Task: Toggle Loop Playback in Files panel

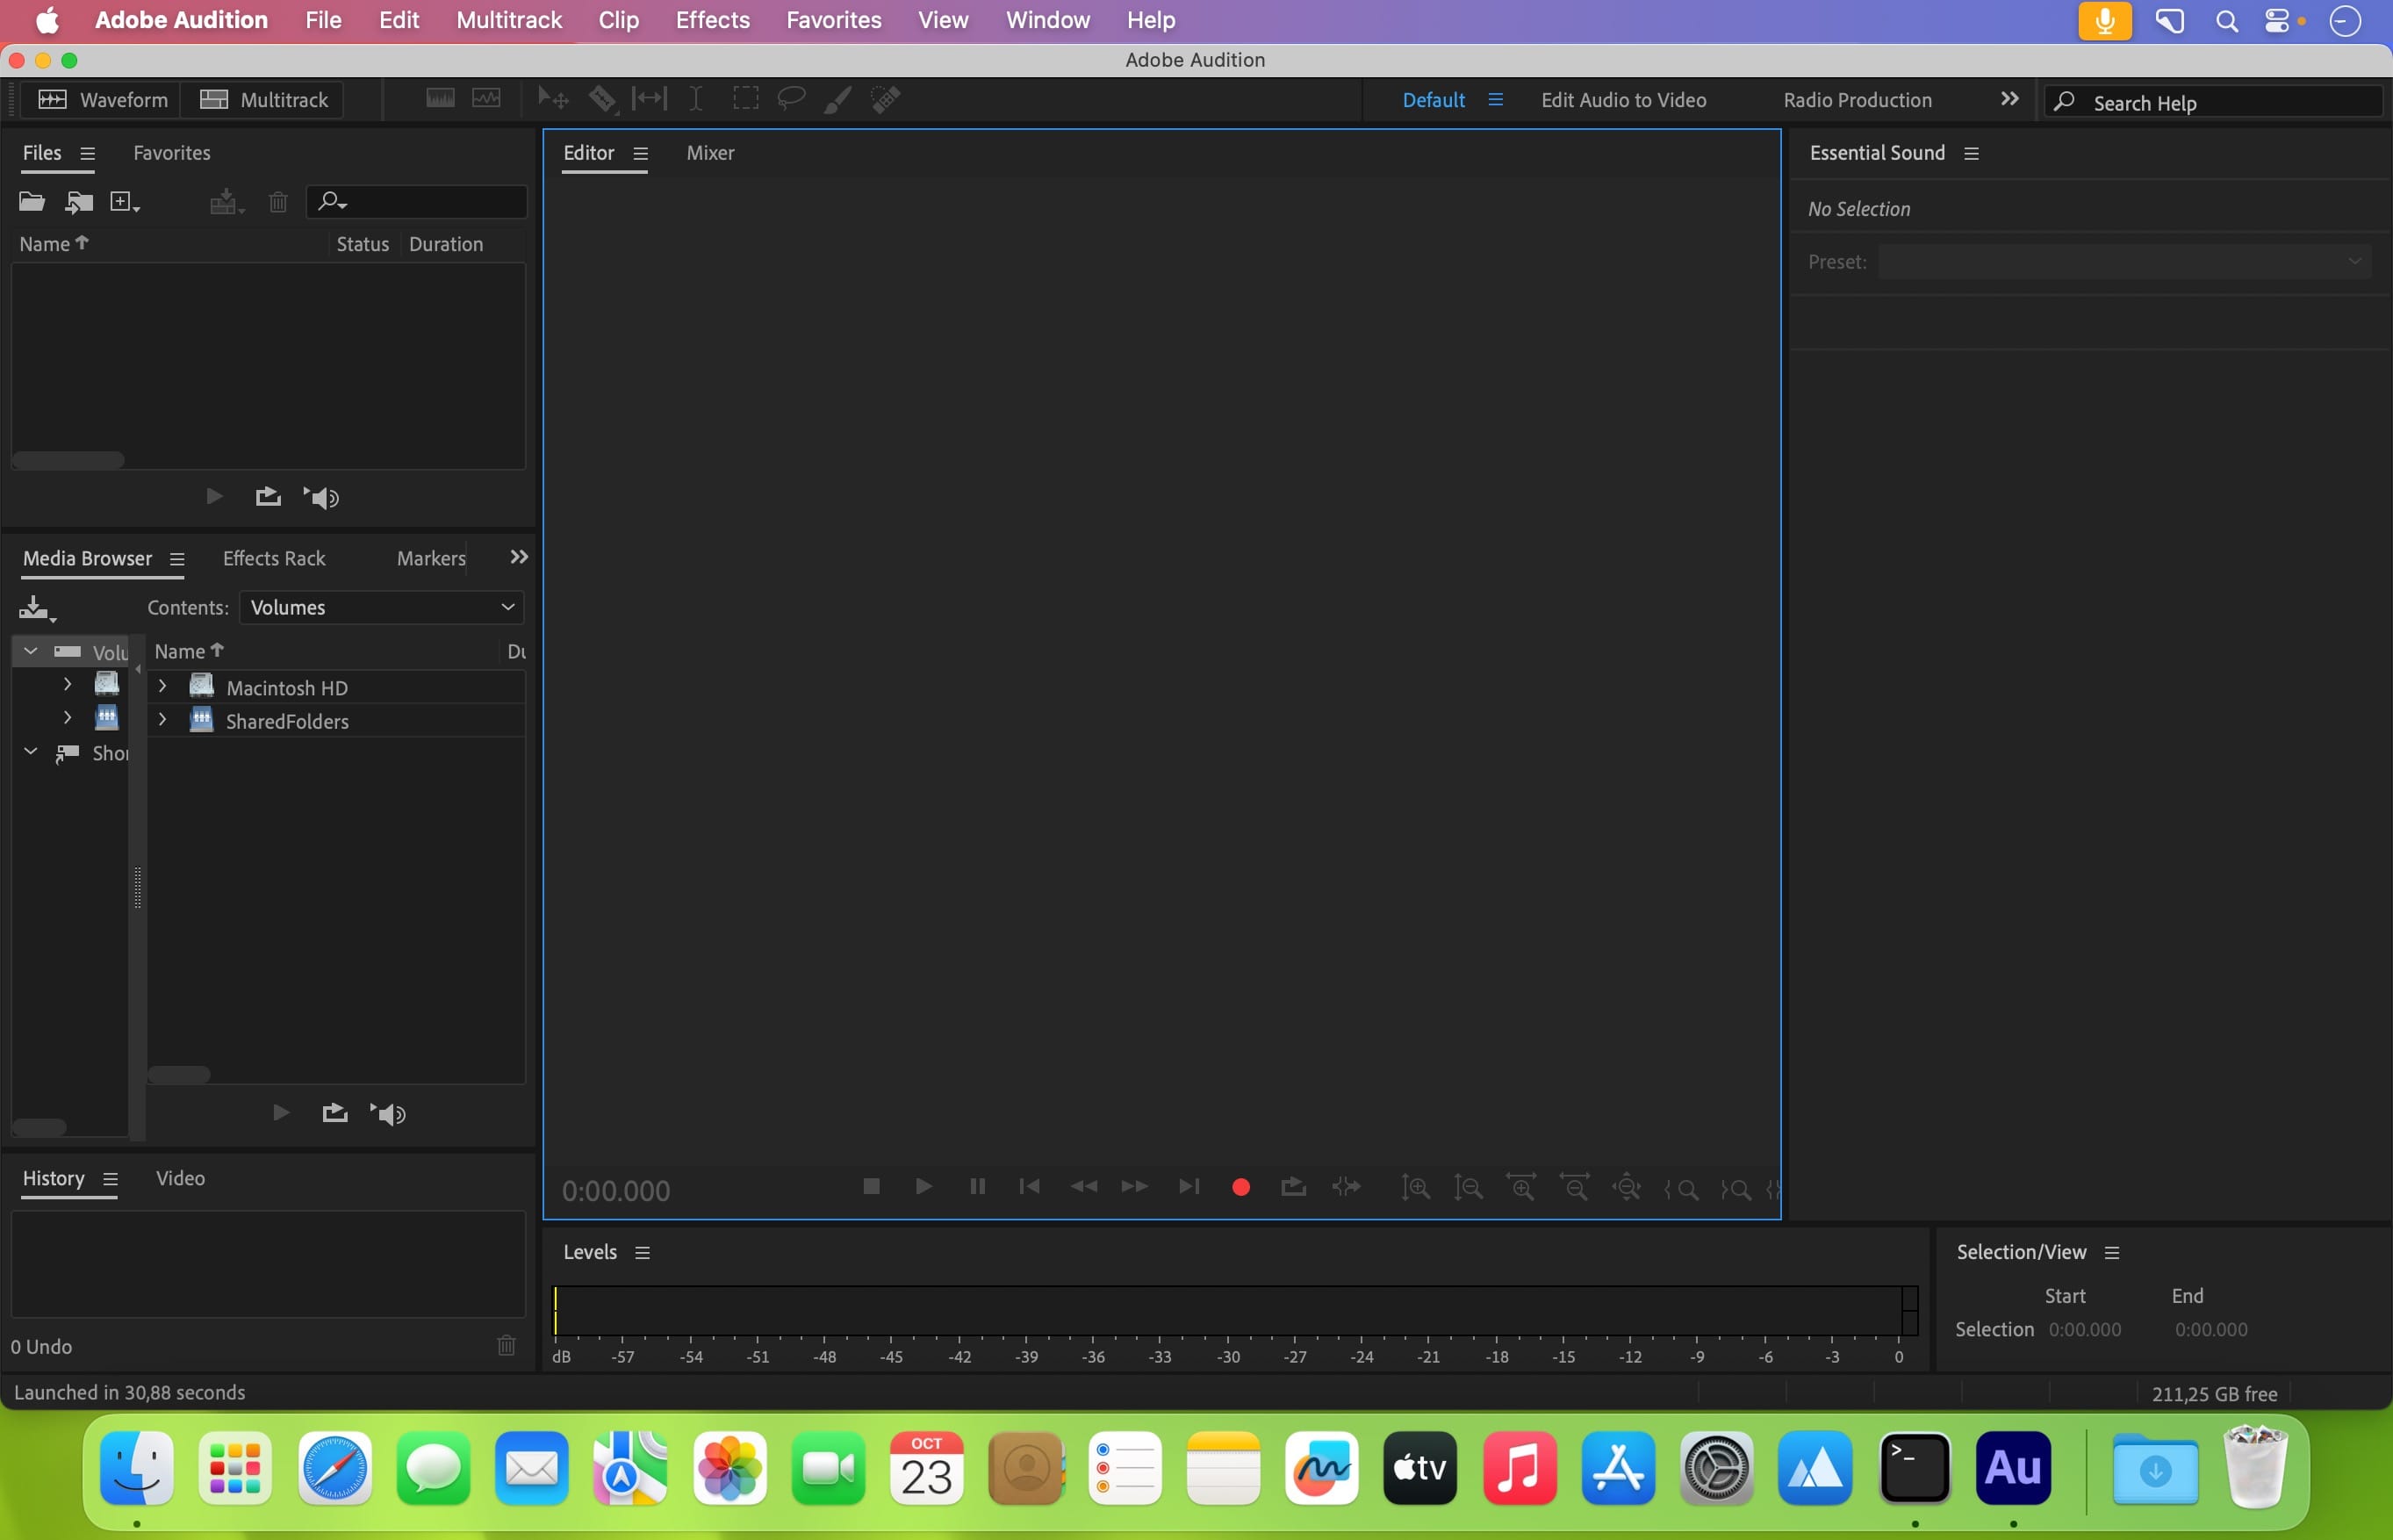Action: 268,497
